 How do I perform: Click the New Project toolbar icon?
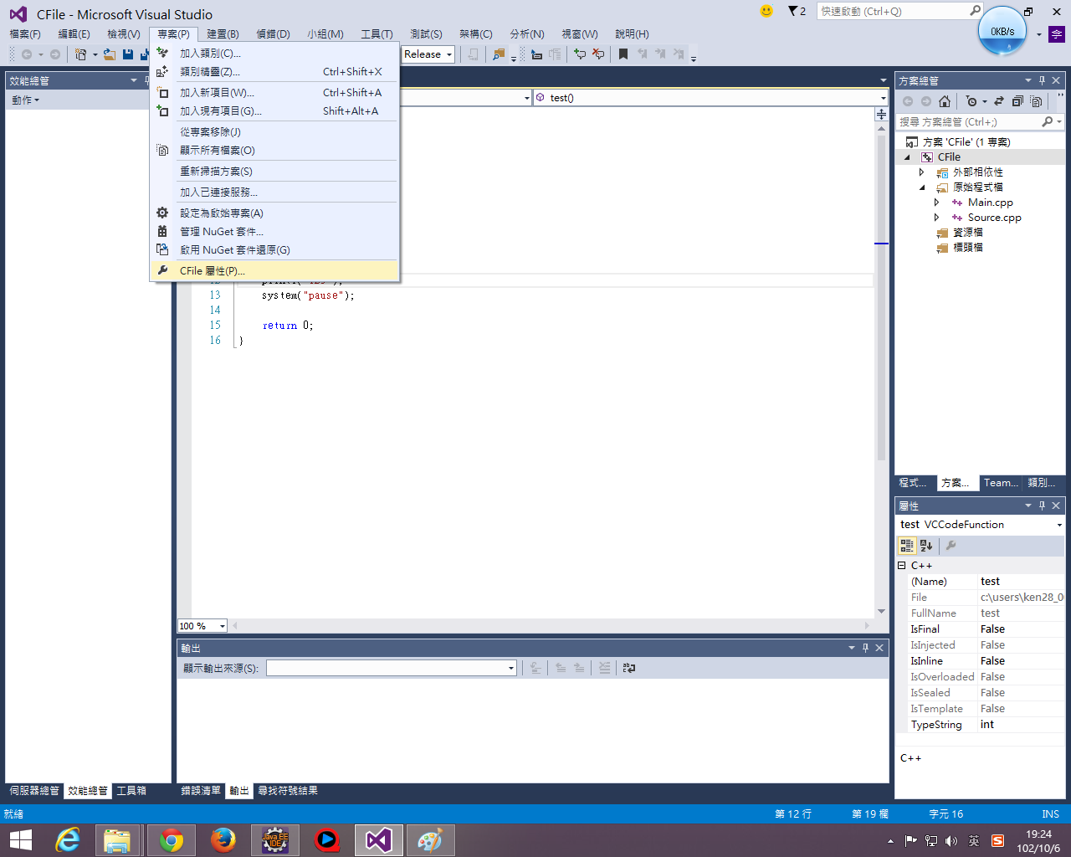[x=80, y=54]
